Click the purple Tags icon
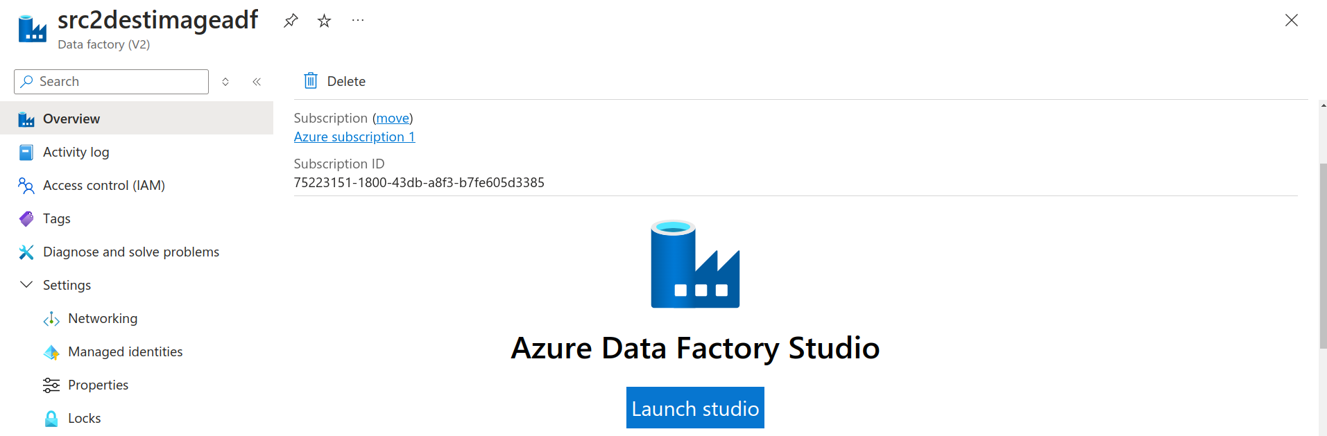This screenshot has height=436, width=1327. coord(26,219)
